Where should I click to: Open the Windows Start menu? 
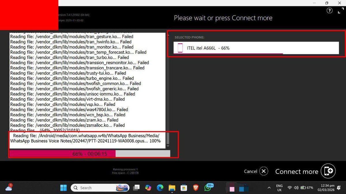pos(63,188)
